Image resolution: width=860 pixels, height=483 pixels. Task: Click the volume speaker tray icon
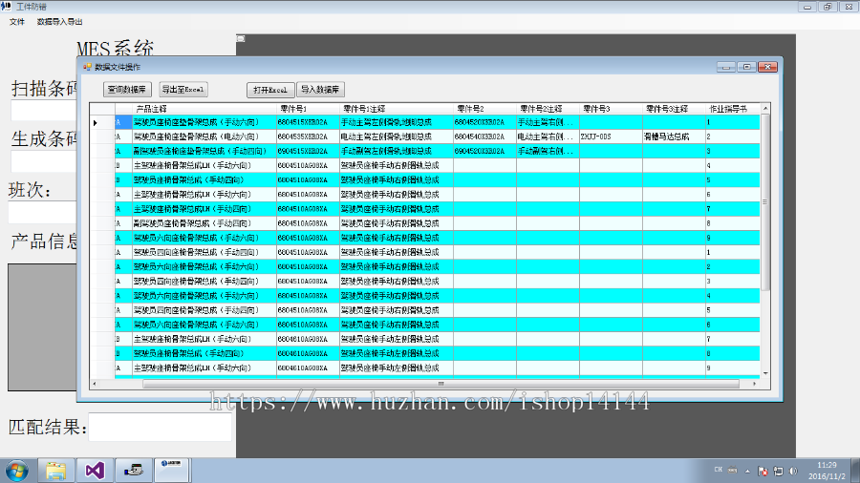pos(792,471)
